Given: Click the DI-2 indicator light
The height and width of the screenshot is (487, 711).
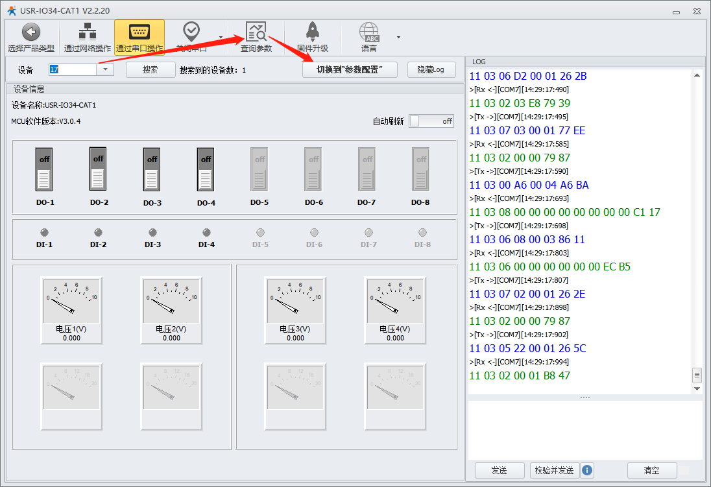Looking at the screenshot, I should pos(98,233).
